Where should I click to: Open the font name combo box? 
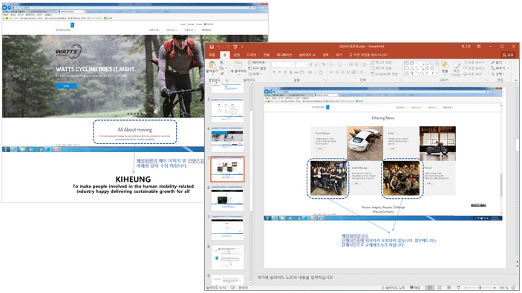pyautogui.click(x=283, y=65)
